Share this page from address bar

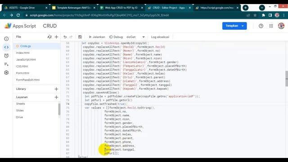[248, 15]
